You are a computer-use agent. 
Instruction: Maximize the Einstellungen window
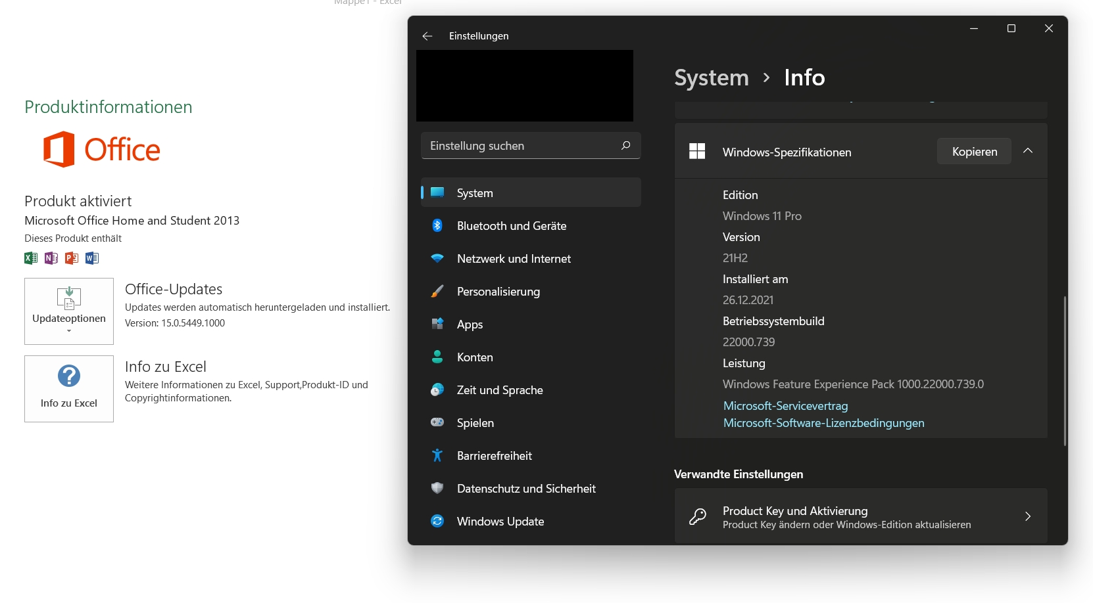(1011, 28)
